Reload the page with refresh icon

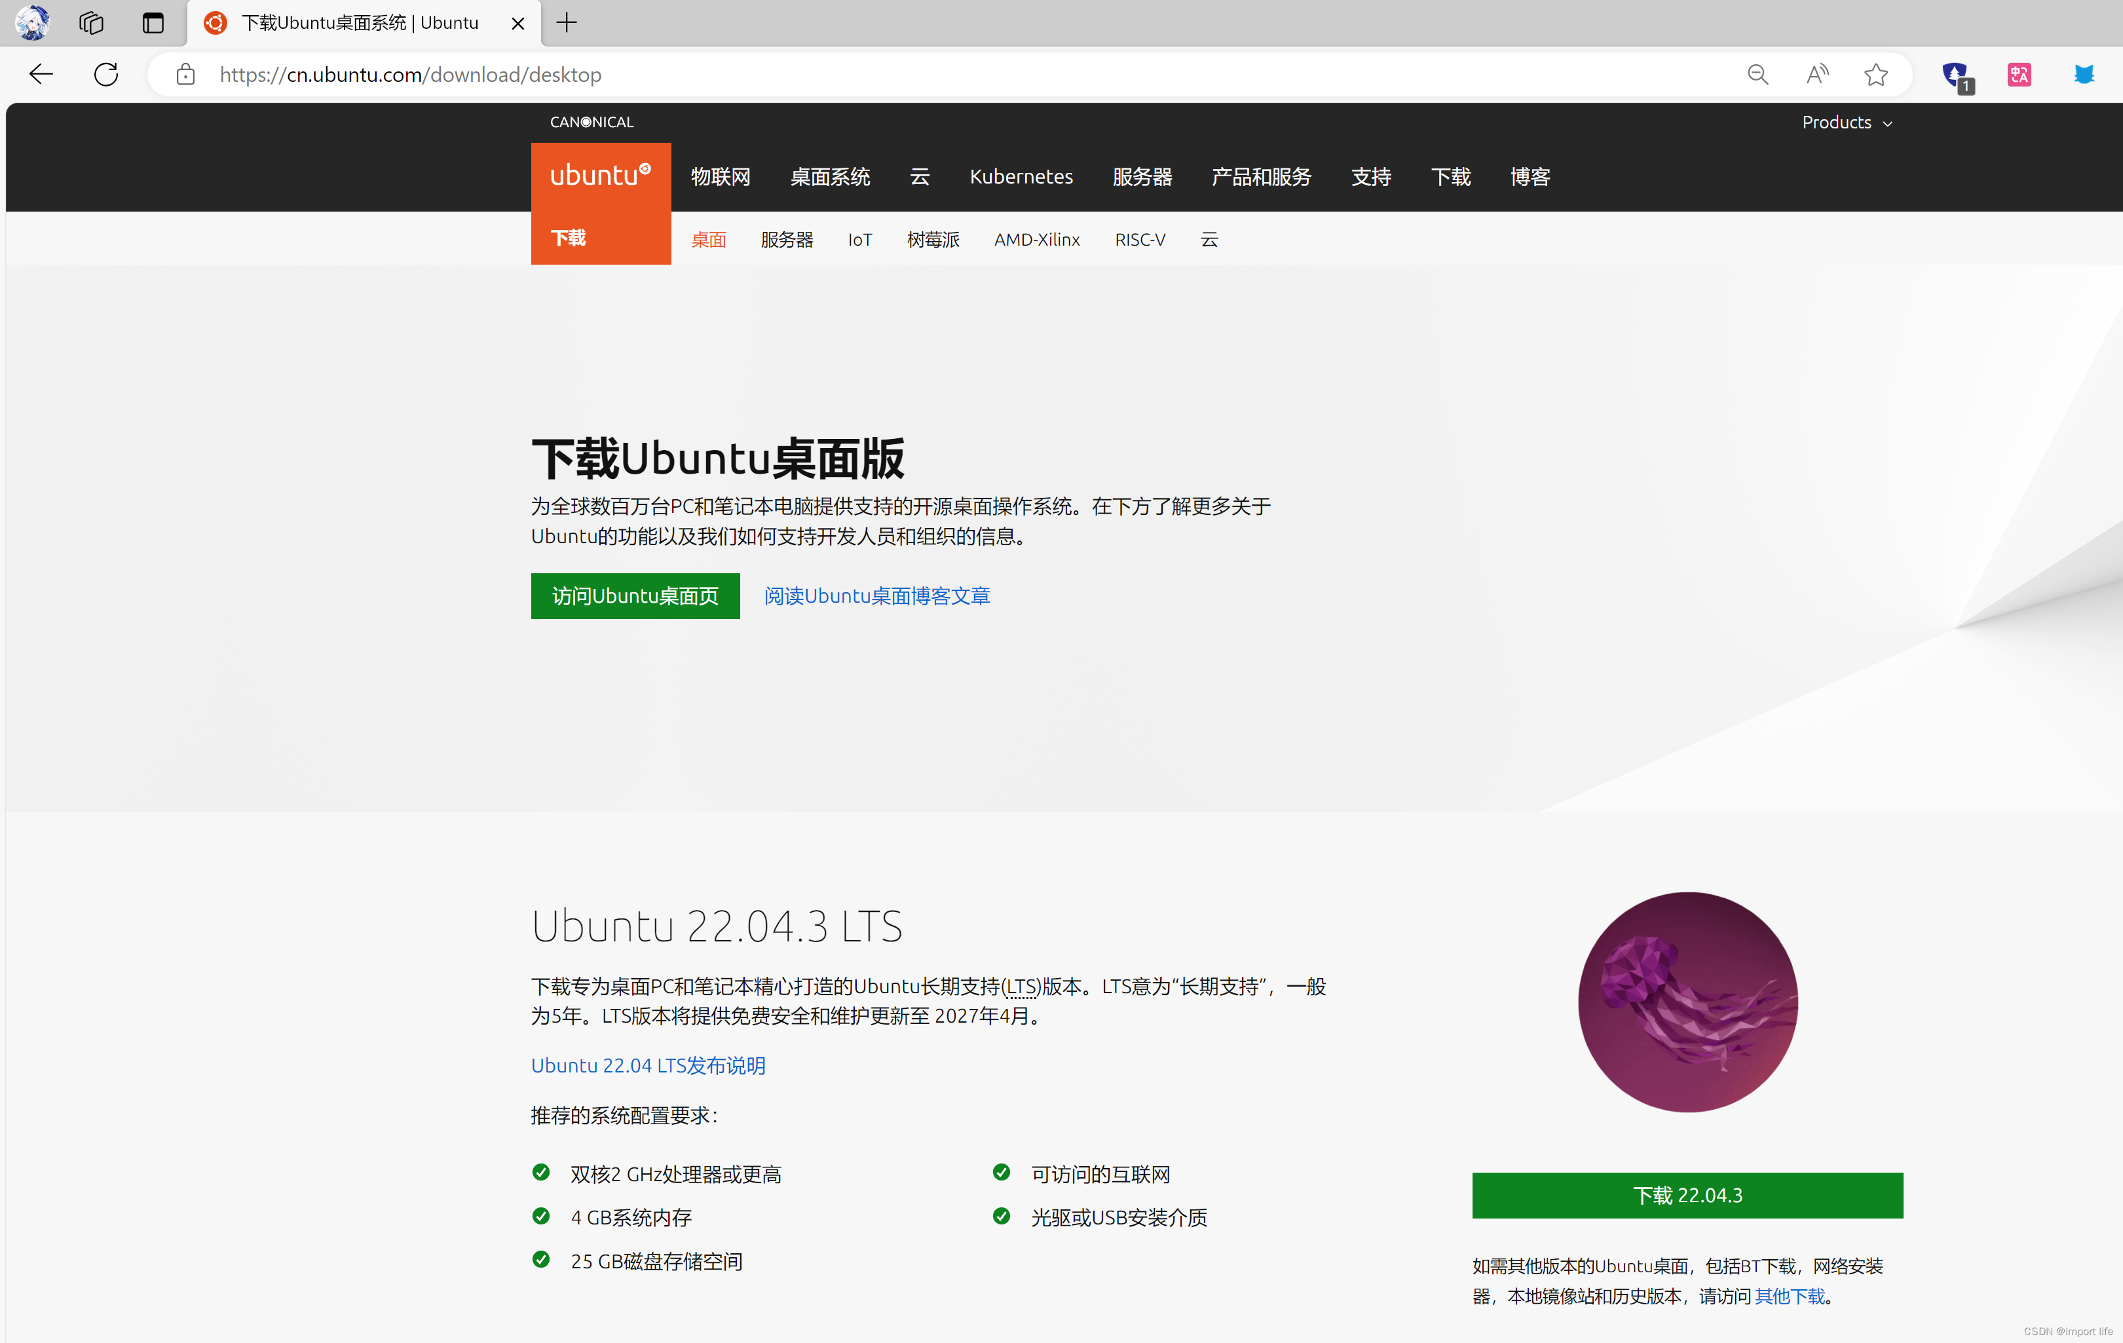(x=106, y=74)
